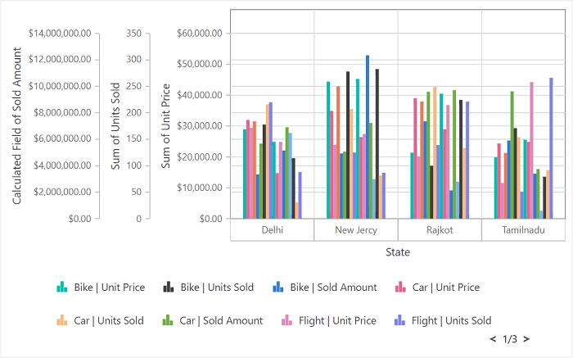
Task: Click the Rajkot category label
Action: (x=440, y=230)
